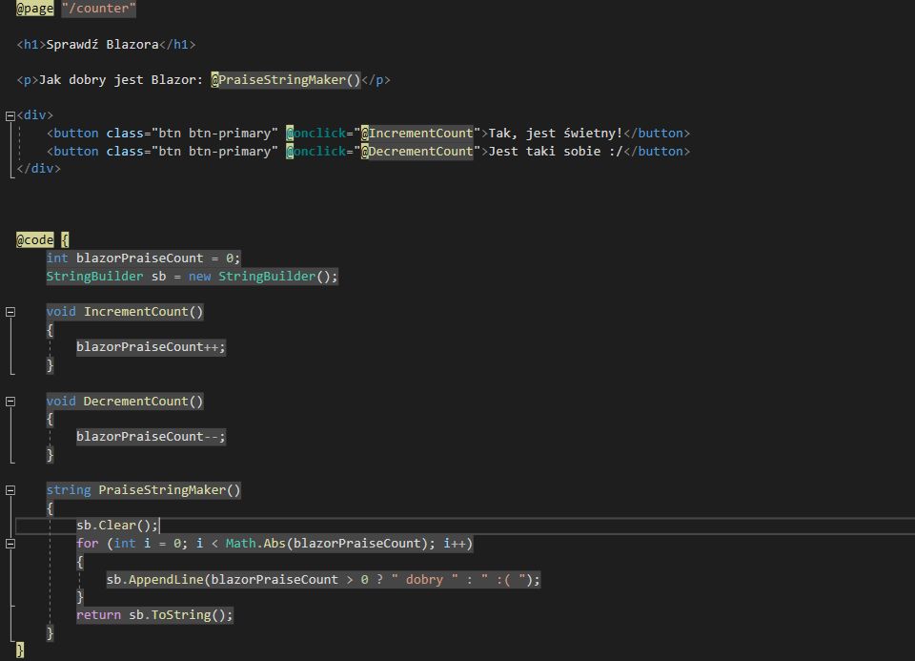
Task: Click the 'sb.Clear();' statement
Action: coord(116,526)
